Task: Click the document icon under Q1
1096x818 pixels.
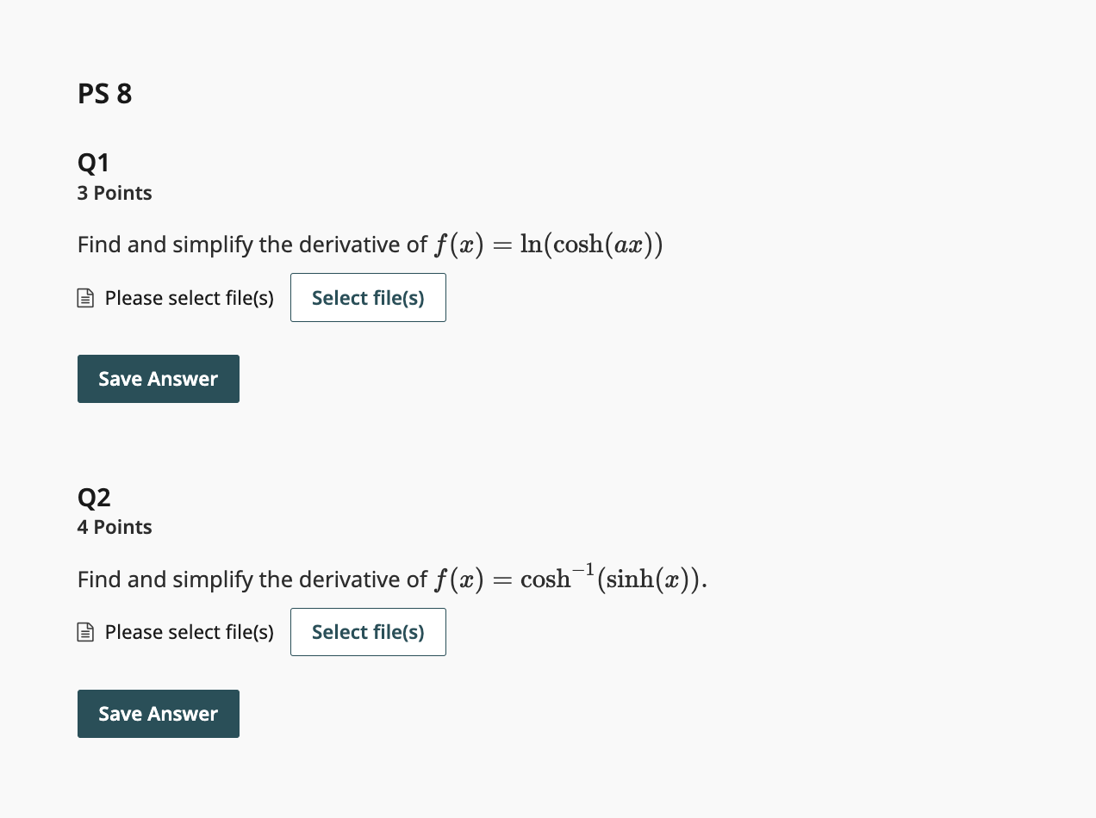Action: coord(85,299)
